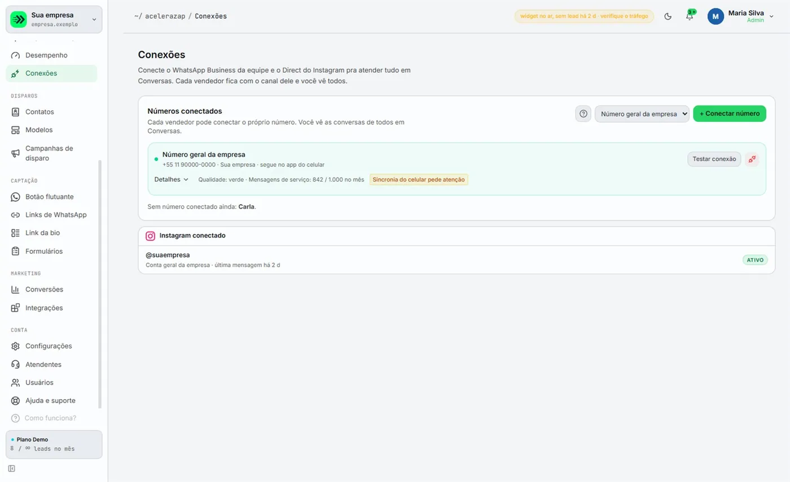The height and width of the screenshot is (482, 790).
Task: Collapse the sidebar with bottom-left panel icon
Action: click(12, 468)
